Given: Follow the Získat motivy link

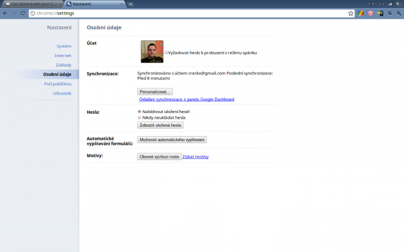Looking at the screenshot, I should click(196, 157).
